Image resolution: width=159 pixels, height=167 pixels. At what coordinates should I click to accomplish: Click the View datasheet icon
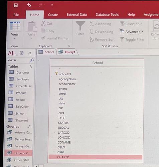pos(15,26)
